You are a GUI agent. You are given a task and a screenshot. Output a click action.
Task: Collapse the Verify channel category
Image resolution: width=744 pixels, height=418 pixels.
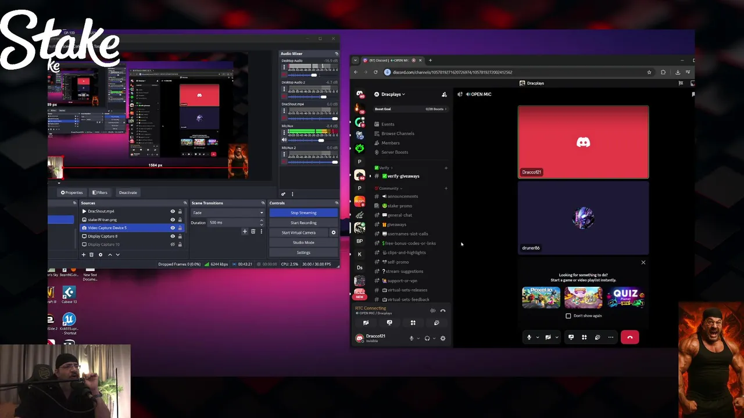384,168
